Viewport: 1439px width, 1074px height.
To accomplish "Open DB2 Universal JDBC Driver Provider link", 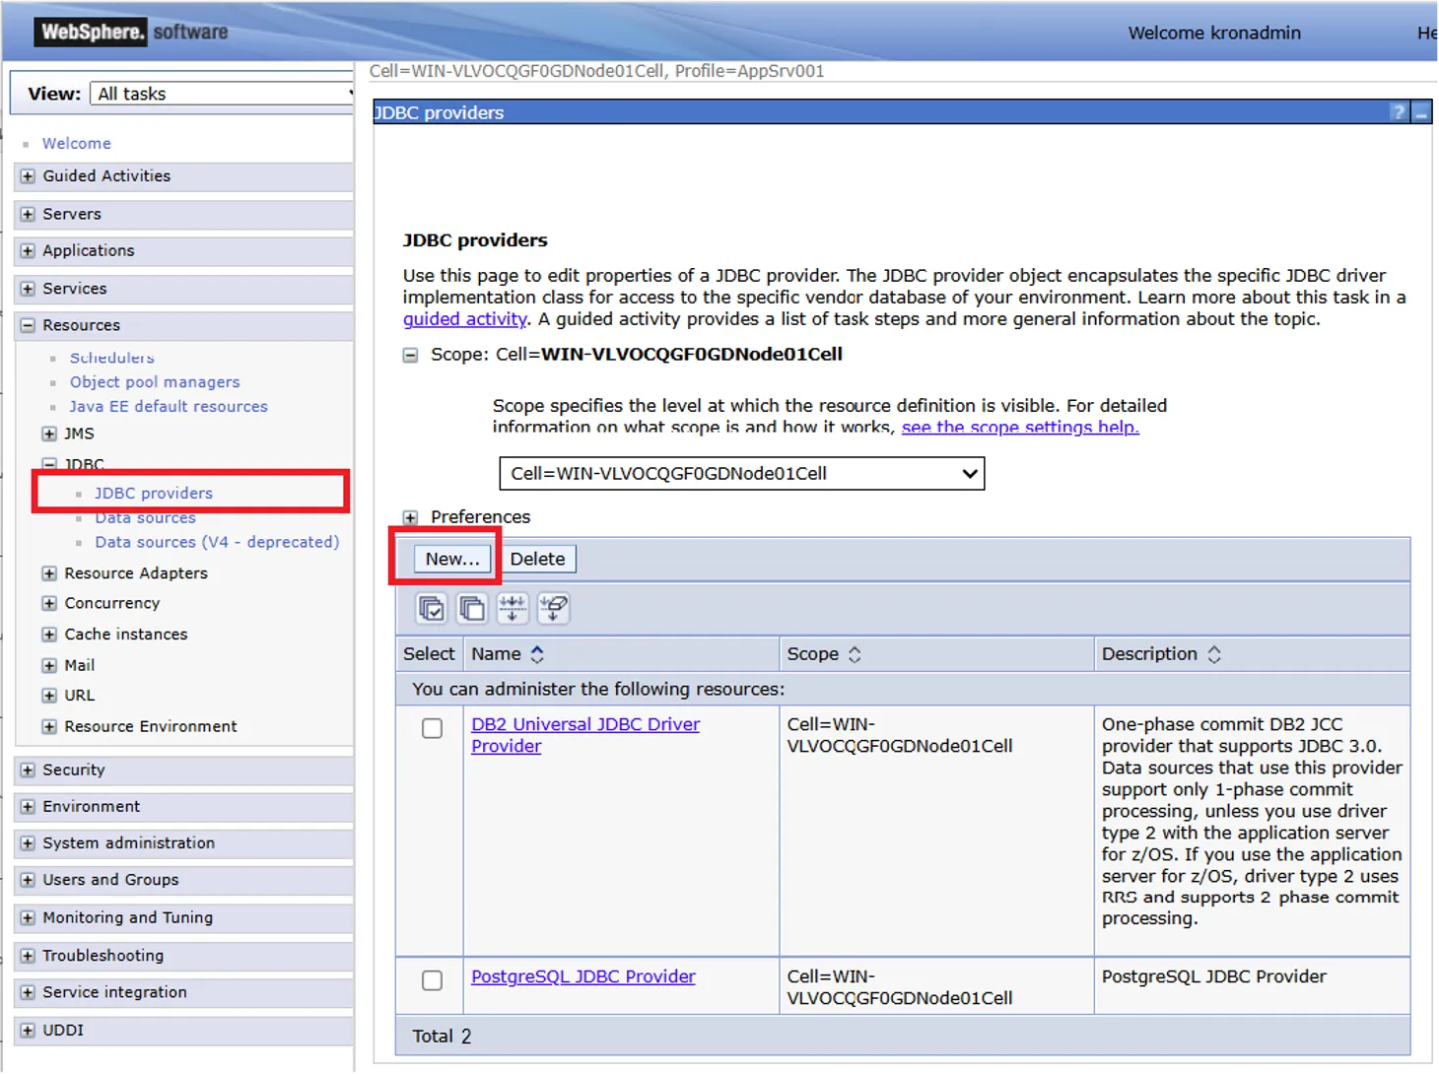I will tap(585, 735).
